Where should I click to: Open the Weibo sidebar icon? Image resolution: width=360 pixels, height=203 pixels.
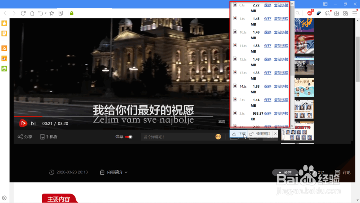click(4, 59)
